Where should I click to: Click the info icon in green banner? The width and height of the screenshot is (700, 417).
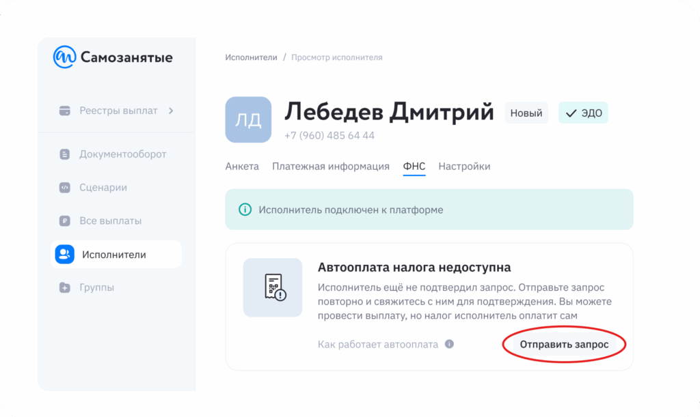click(x=244, y=210)
